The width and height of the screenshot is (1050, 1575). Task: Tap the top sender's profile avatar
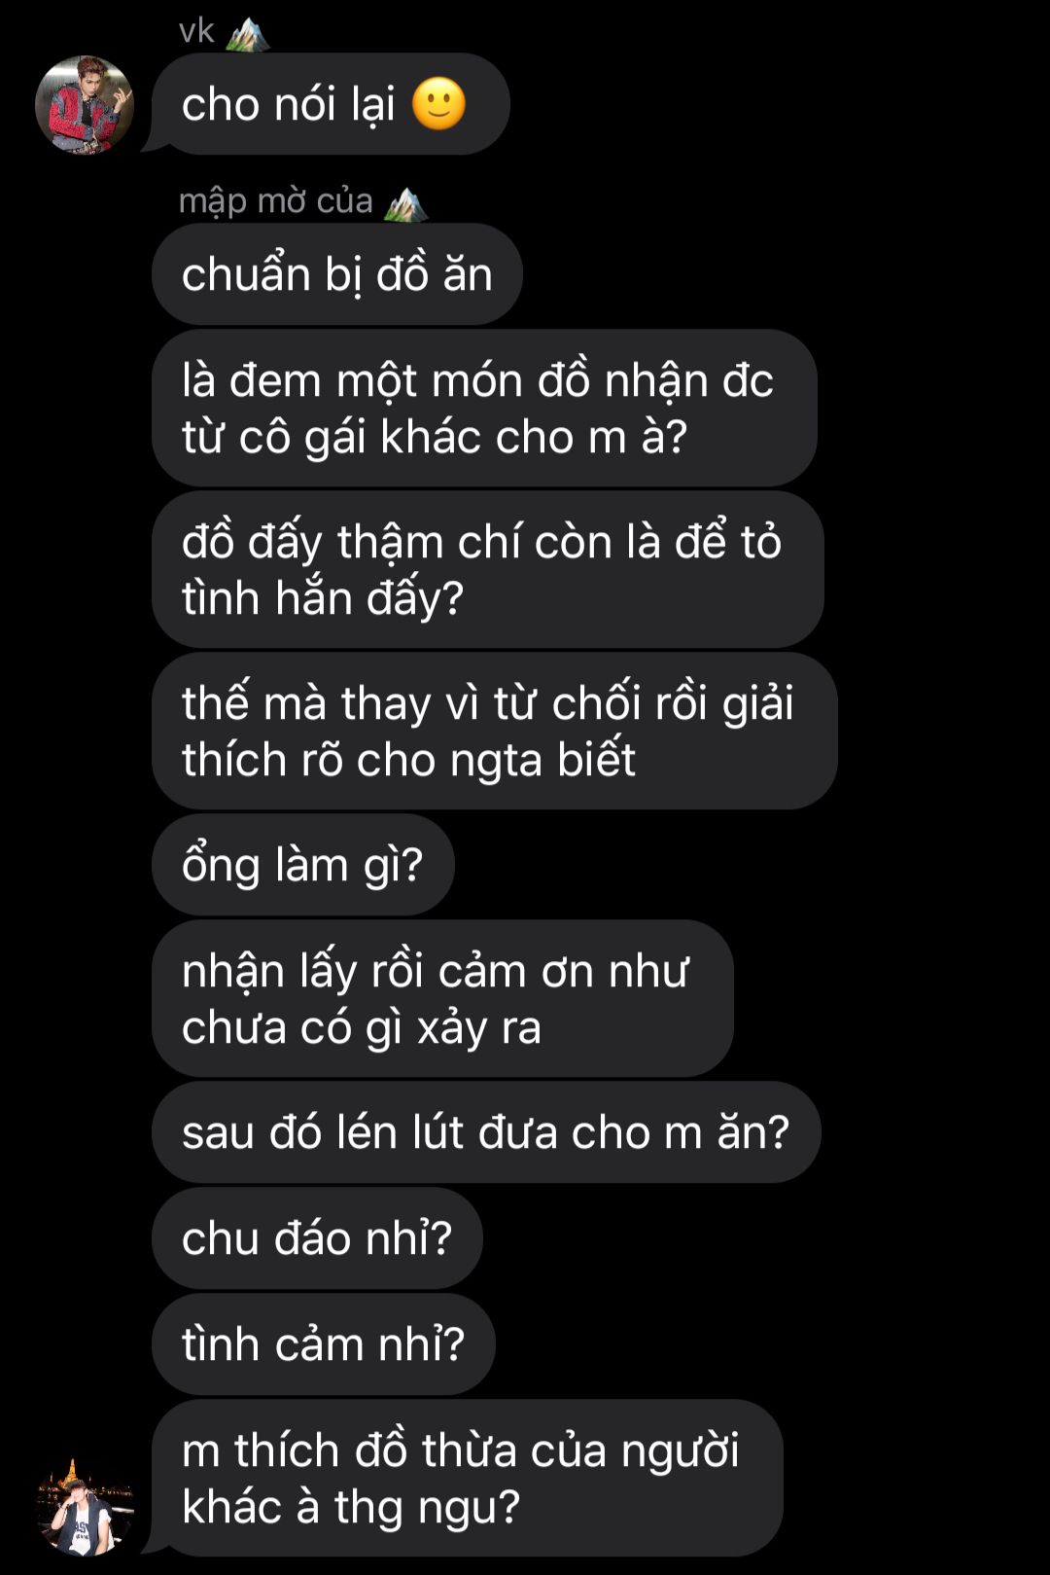coord(85,104)
